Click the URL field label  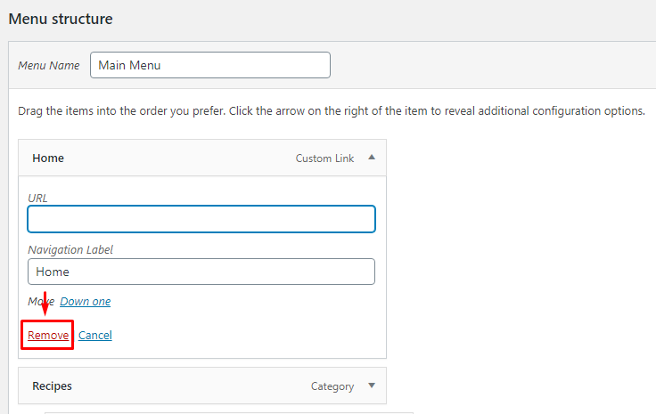38,198
